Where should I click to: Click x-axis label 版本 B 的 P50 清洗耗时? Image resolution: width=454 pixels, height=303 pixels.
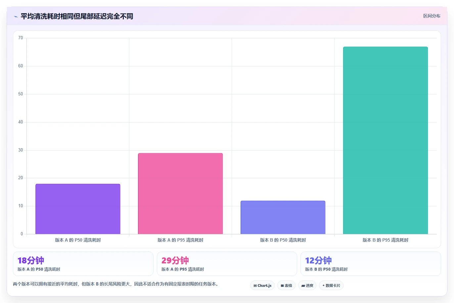pos(283,240)
